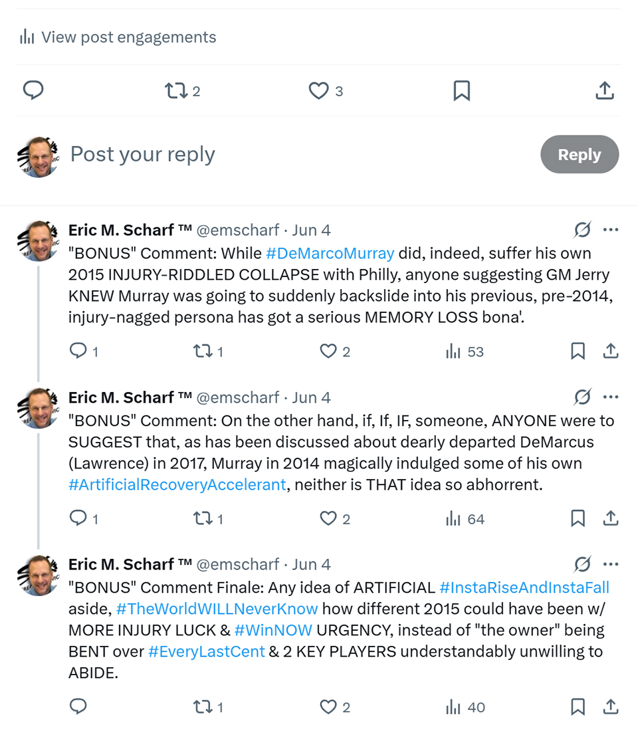
Task: Open View post engagements
Action: 118,37
